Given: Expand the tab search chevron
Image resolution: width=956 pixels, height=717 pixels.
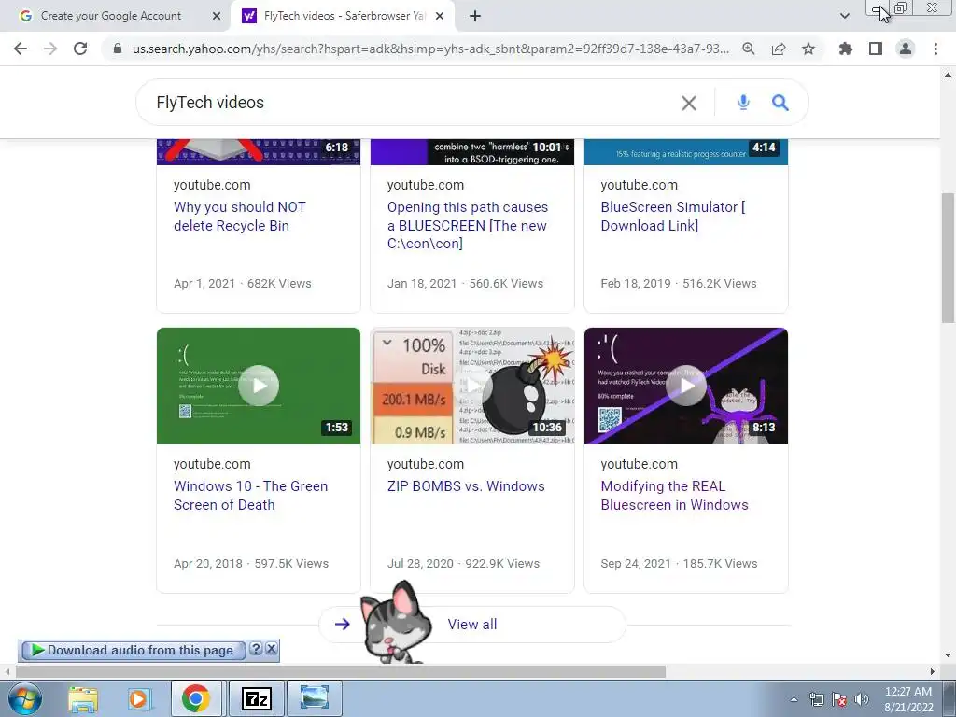Looking at the screenshot, I should pyautogui.click(x=844, y=16).
